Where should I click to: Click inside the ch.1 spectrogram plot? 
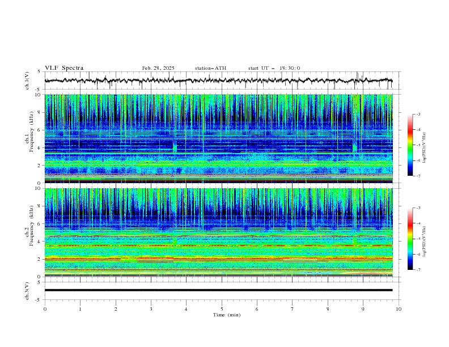[x=218, y=138]
